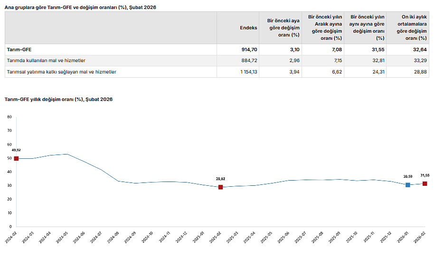Select the blue data marker labeled 30,59

coord(407,185)
